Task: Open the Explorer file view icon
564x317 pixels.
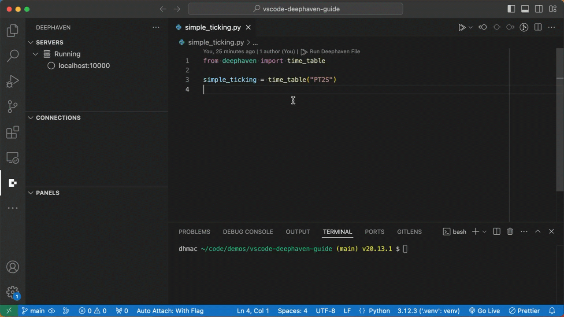Action: point(12,31)
